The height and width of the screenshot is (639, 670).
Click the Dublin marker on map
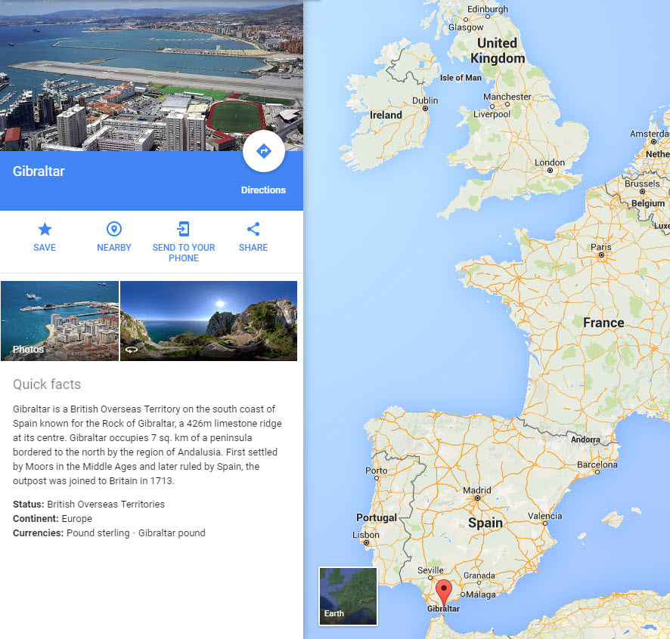(425, 109)
